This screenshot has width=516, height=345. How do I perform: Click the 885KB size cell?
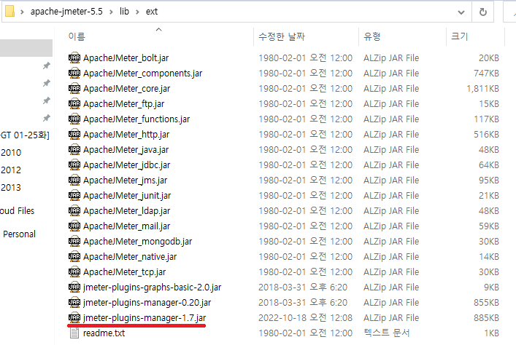click(486, 318)
